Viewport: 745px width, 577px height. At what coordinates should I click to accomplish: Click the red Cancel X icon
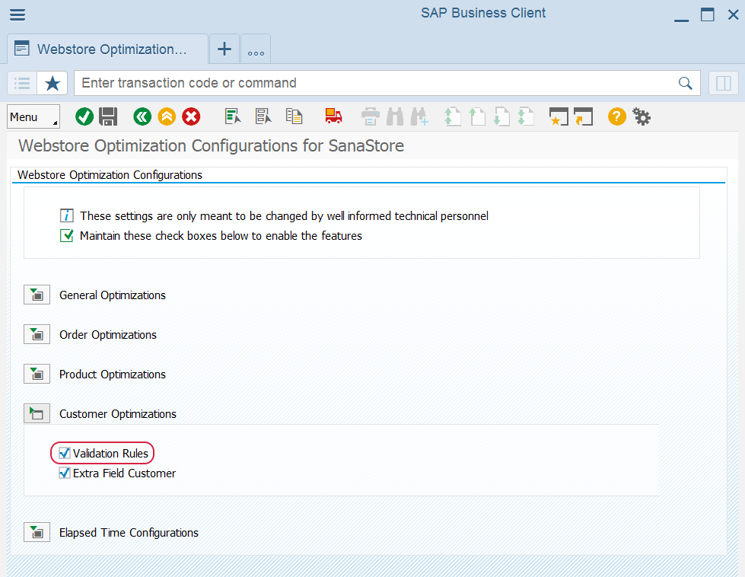[191, 116]
